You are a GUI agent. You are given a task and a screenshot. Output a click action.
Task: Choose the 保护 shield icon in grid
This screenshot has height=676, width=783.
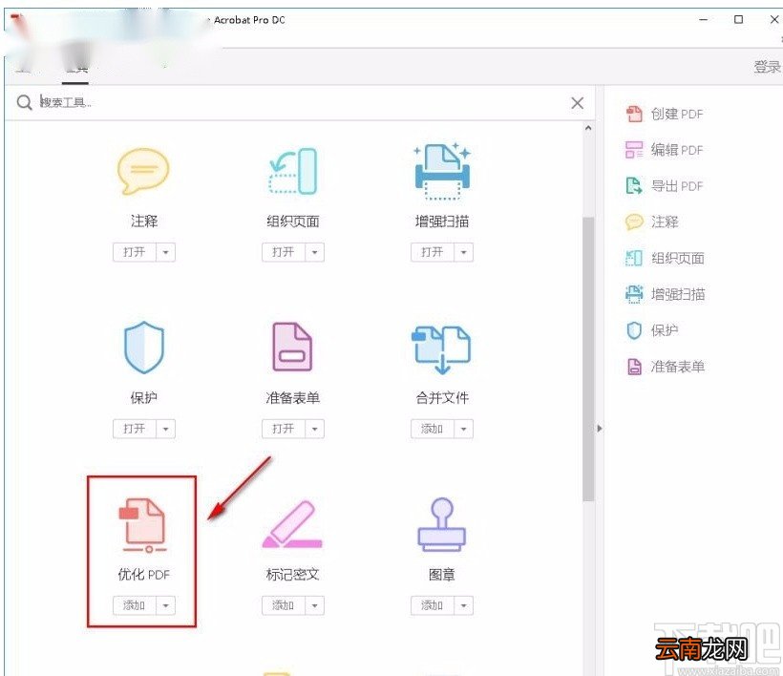tap(144, 348)
